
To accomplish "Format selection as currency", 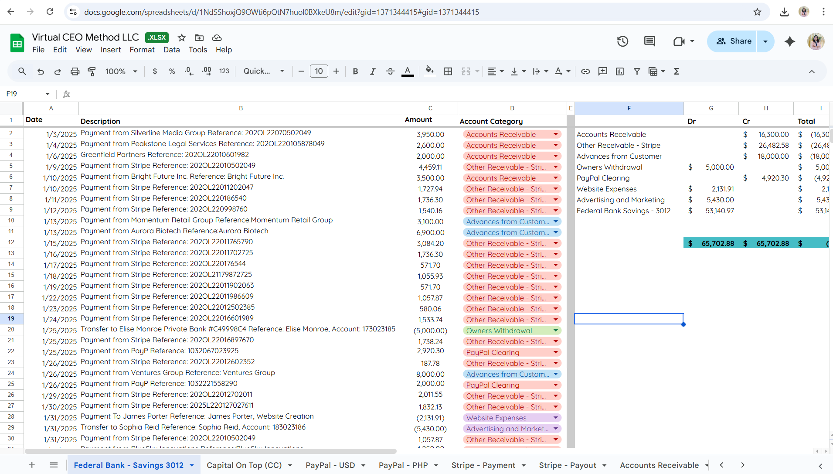I will click(155, 71).
